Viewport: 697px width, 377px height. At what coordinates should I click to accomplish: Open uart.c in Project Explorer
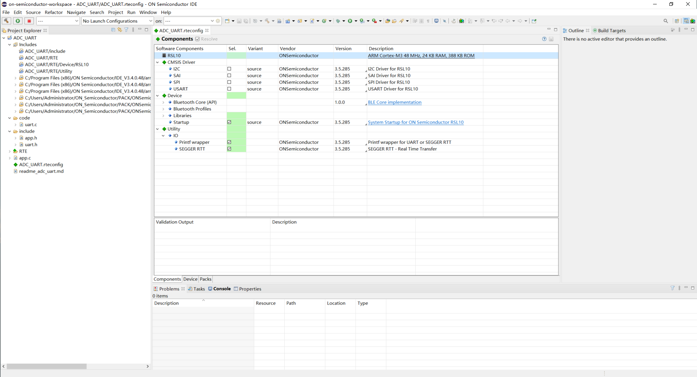31,125
